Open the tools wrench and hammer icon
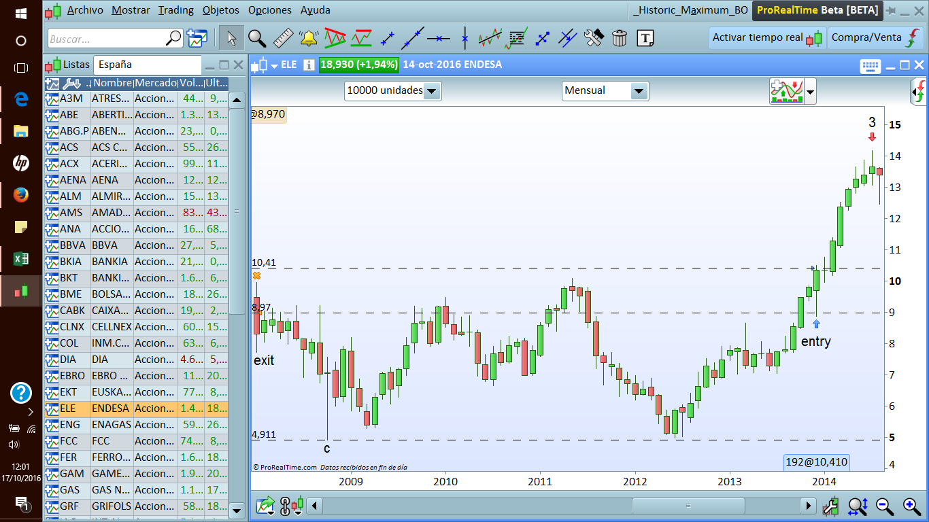Screen dimensions: 929x522 click(x=594, y=38)
